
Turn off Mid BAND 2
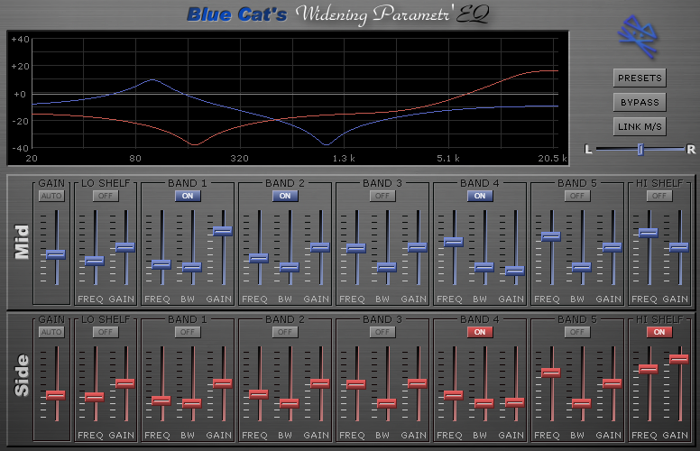285,196
